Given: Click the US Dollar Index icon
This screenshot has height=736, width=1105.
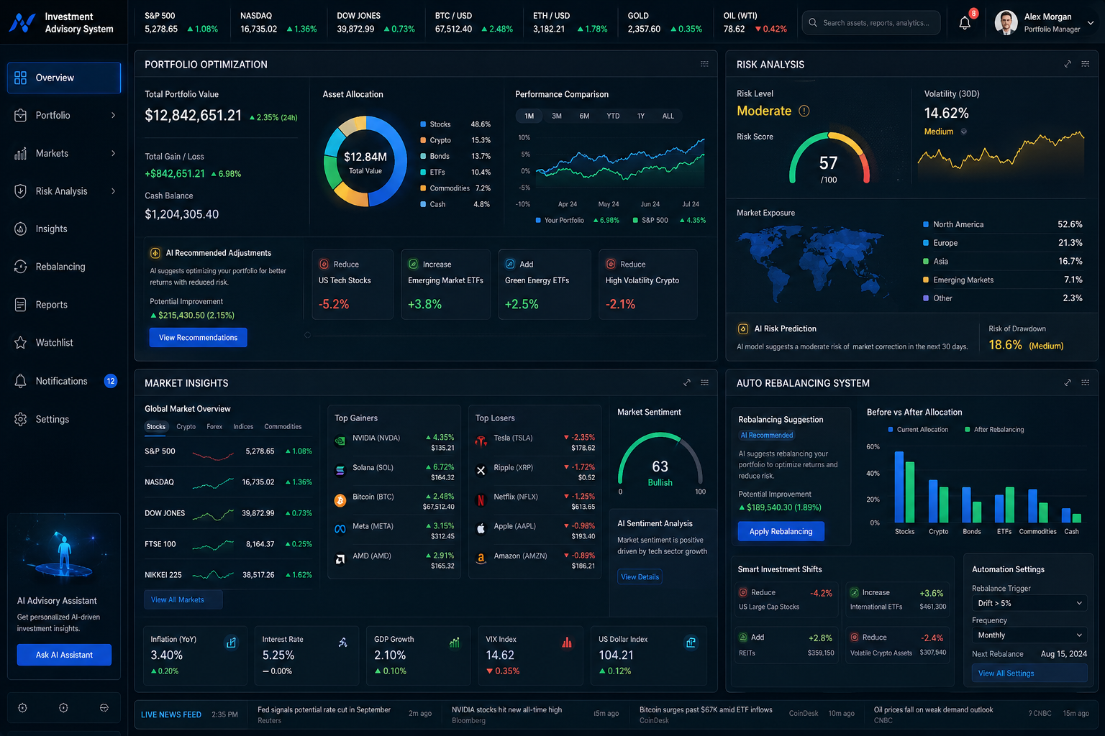Looking at the screenshot, I should tap(691, 643).
